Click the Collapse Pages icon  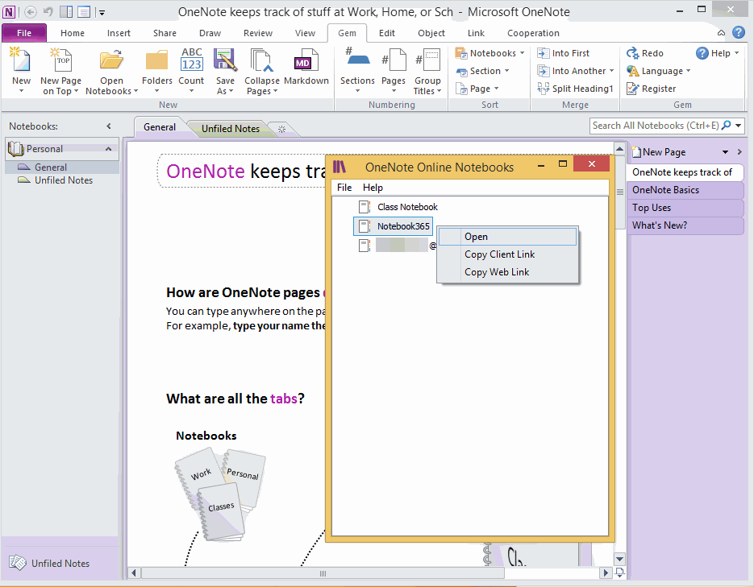(261, 60)
